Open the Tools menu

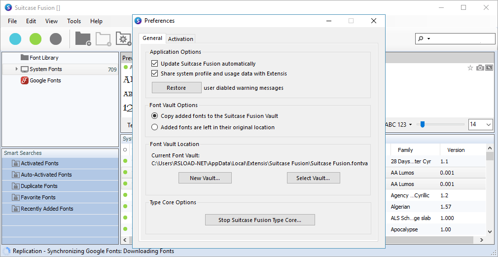[74, 21]
